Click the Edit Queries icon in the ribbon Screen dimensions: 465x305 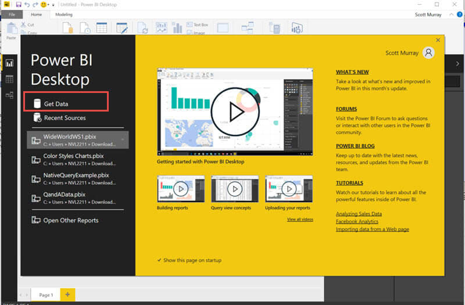coord(122,27)
